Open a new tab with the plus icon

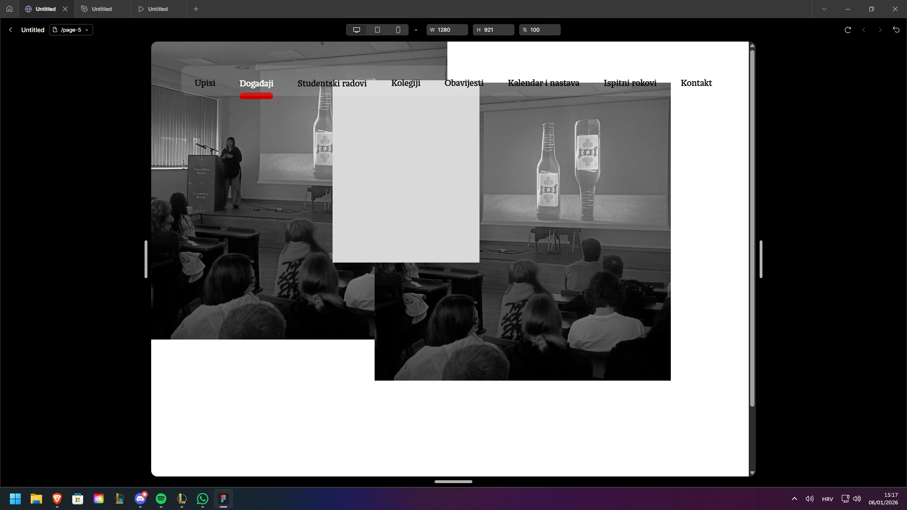coord(196,8)
